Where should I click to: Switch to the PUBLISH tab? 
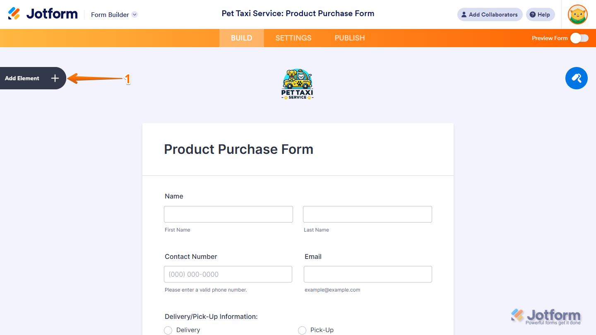(x=349, y=38)
